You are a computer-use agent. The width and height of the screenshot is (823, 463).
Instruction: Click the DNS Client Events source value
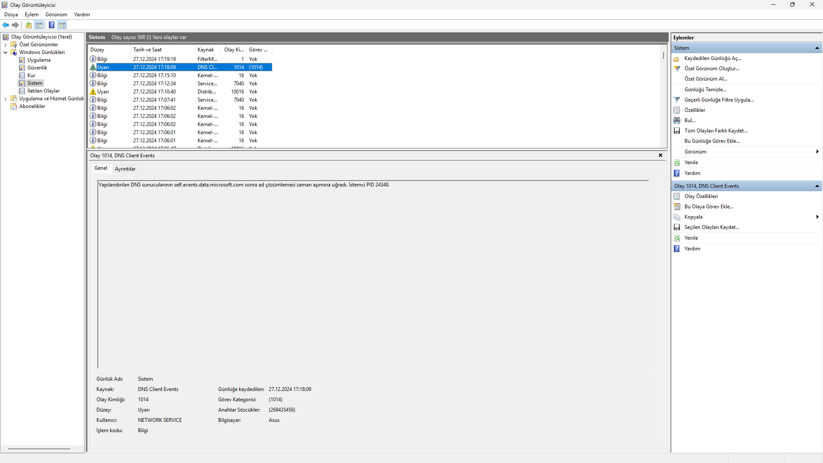[158, 389]
